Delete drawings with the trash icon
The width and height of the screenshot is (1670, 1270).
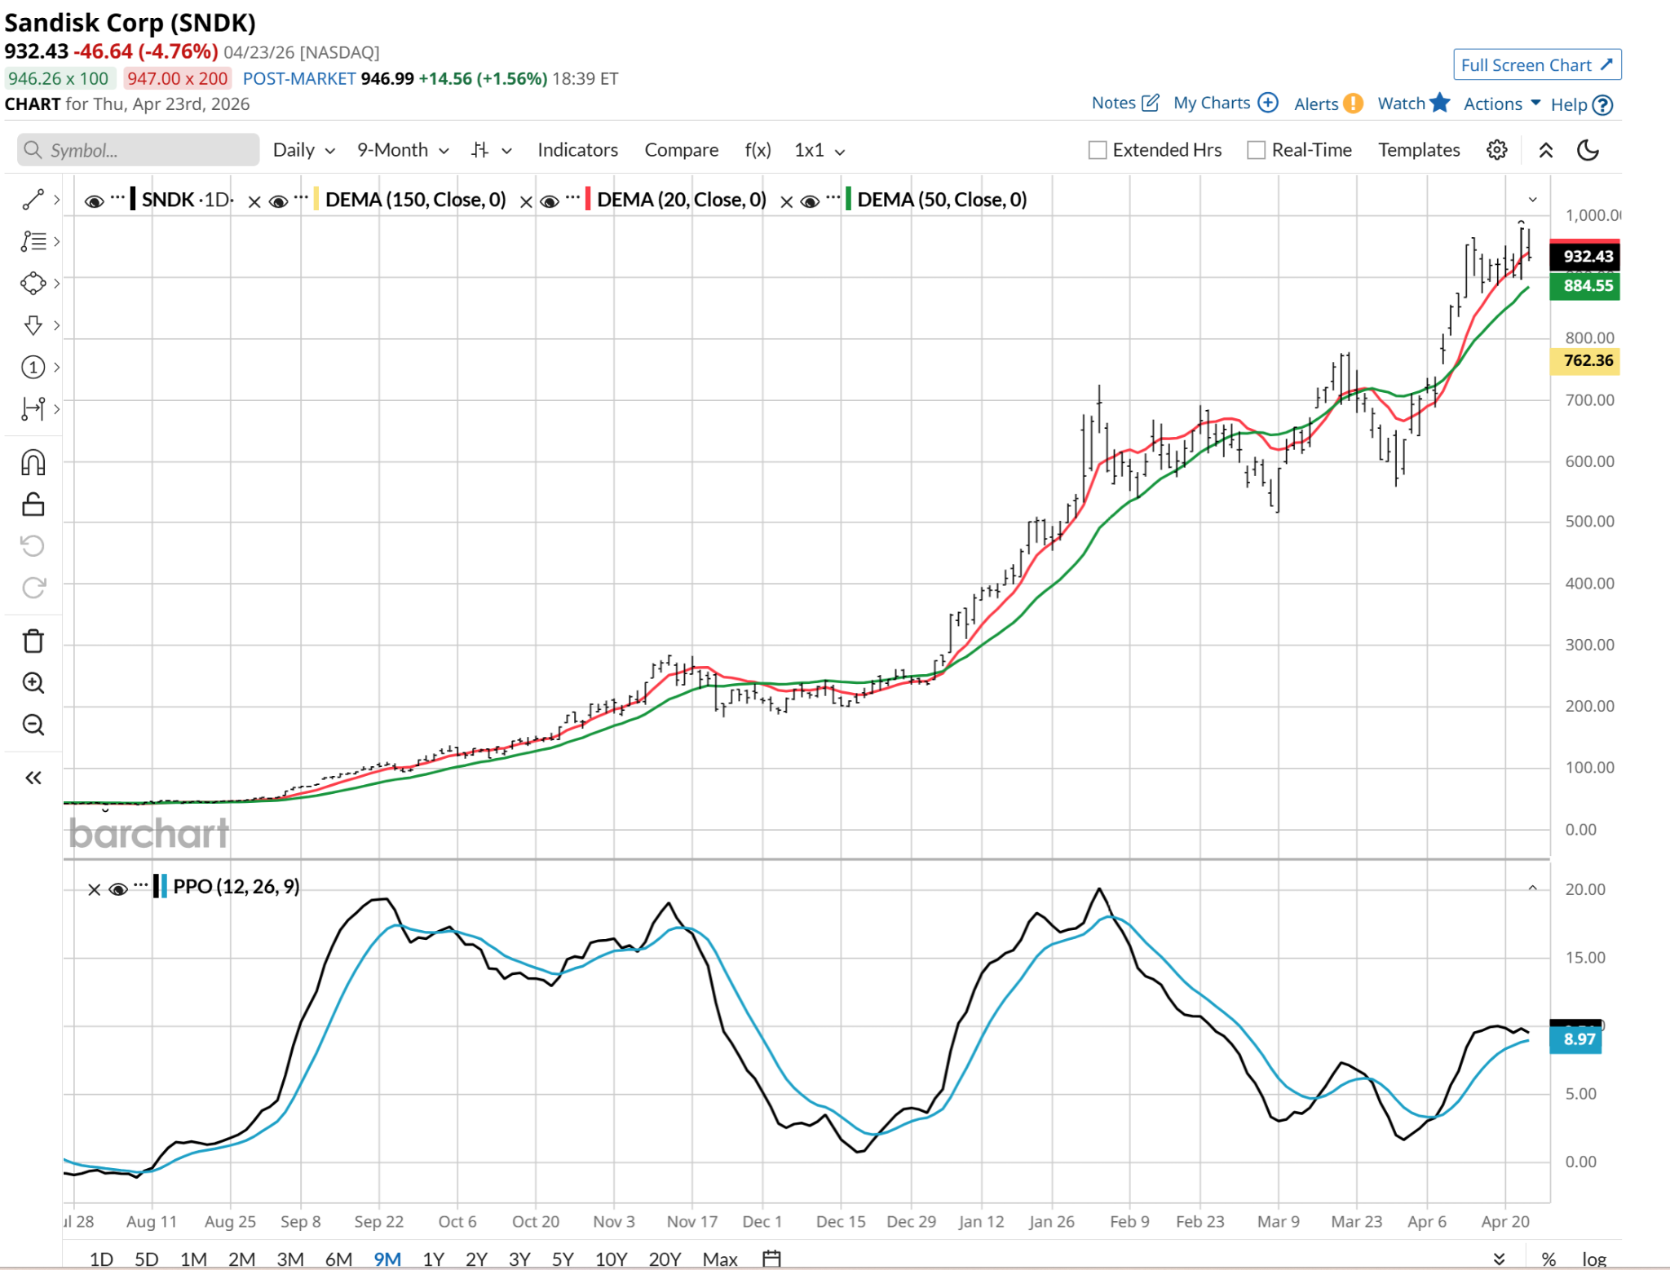33,642
